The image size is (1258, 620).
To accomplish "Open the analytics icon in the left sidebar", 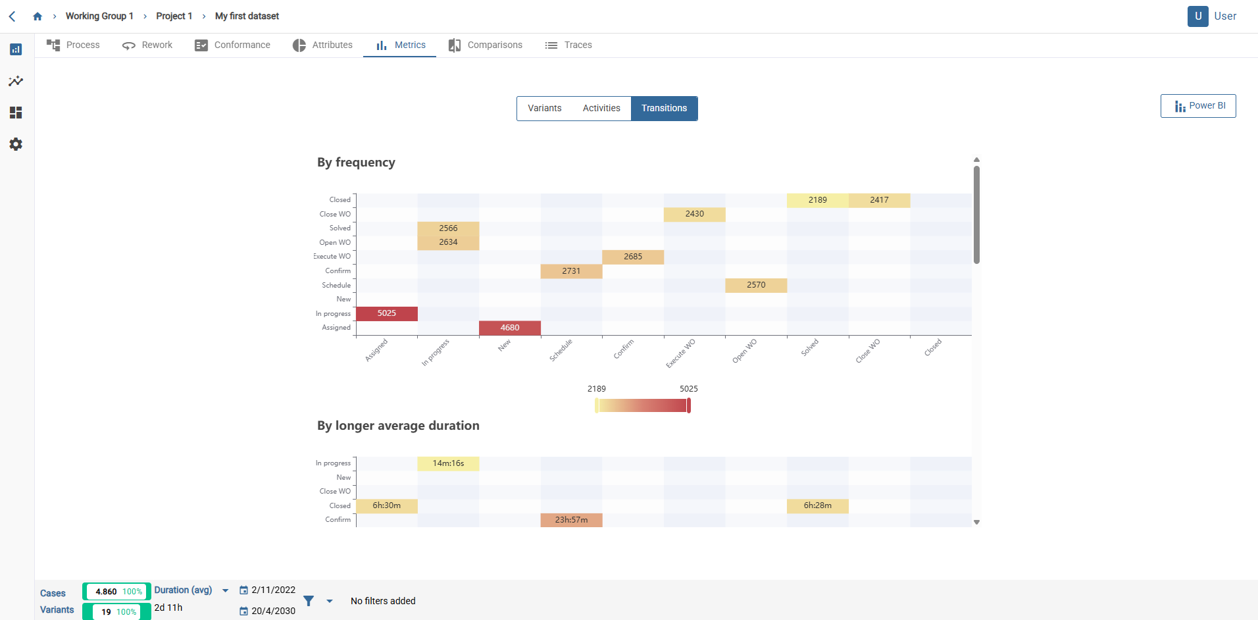I will 15,49.
